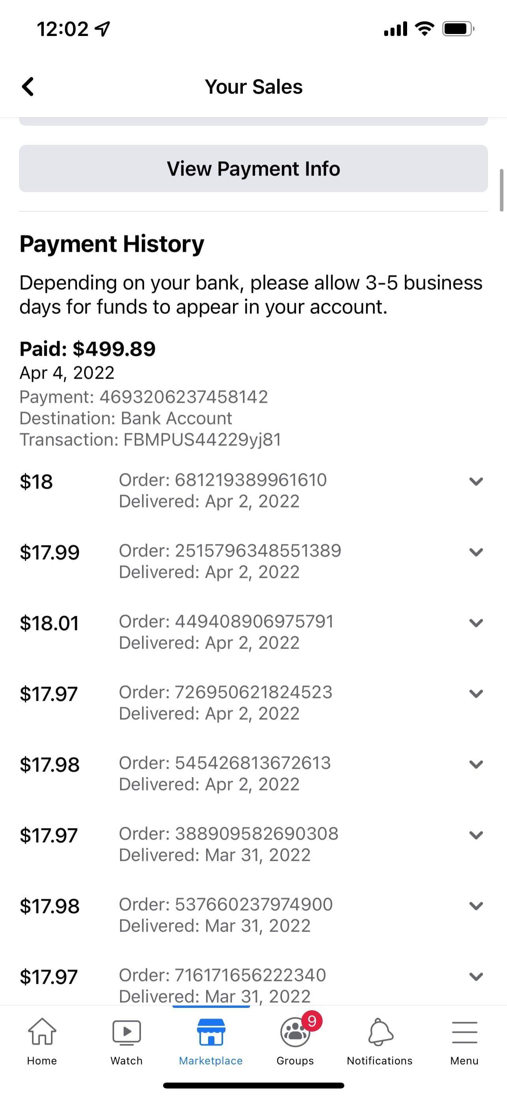Expand order 388909582690308 chevron

click(x=475, y=835)
